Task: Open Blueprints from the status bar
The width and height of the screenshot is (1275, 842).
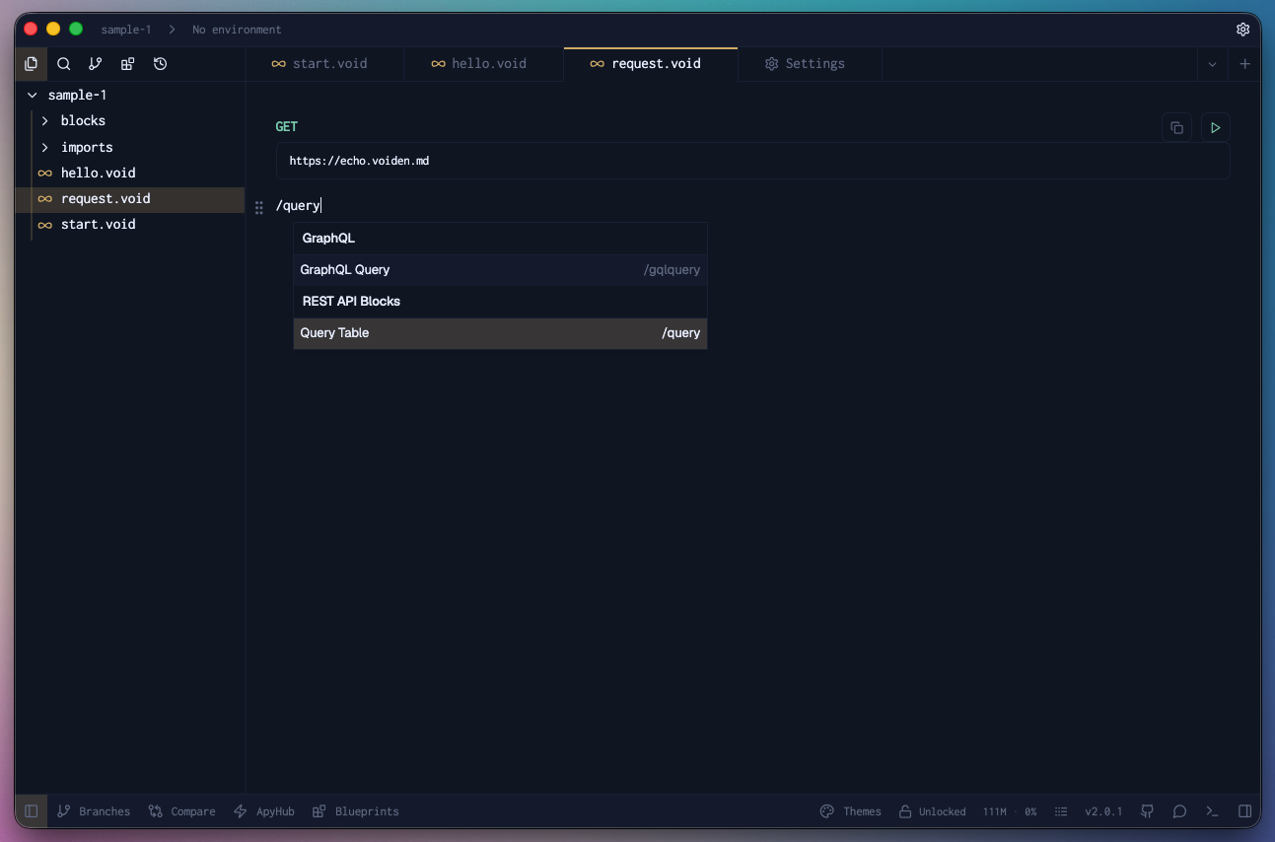Action: point(356,811)
